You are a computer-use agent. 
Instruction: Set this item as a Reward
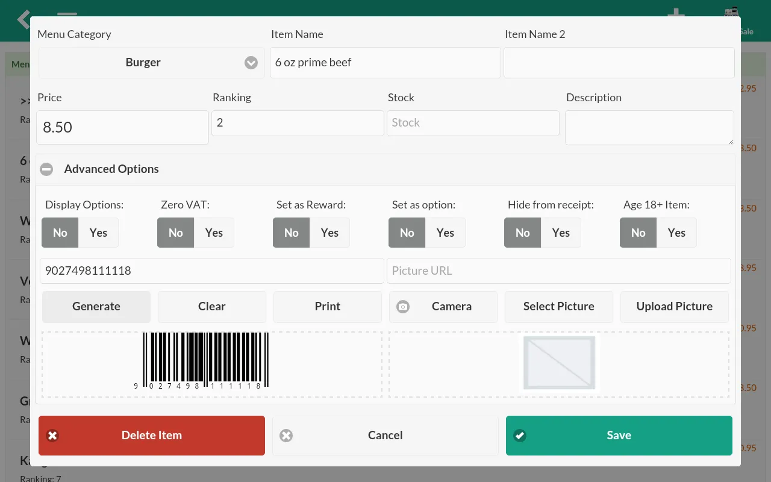tap(329, 233)
